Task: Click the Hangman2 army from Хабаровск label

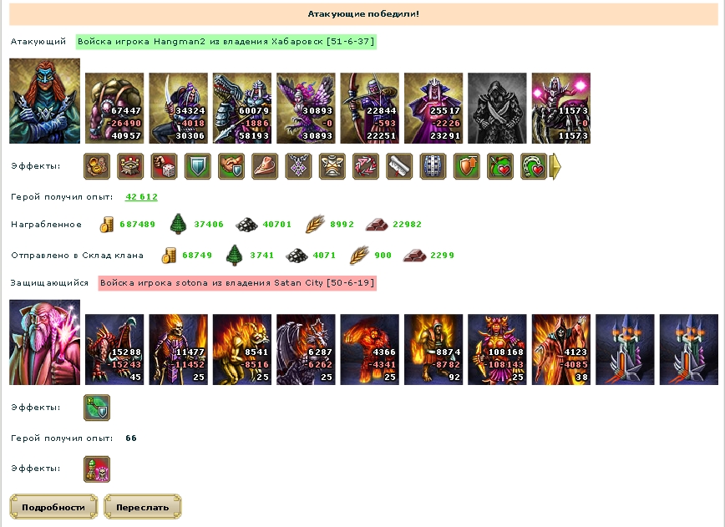Action: click(226, 42)
